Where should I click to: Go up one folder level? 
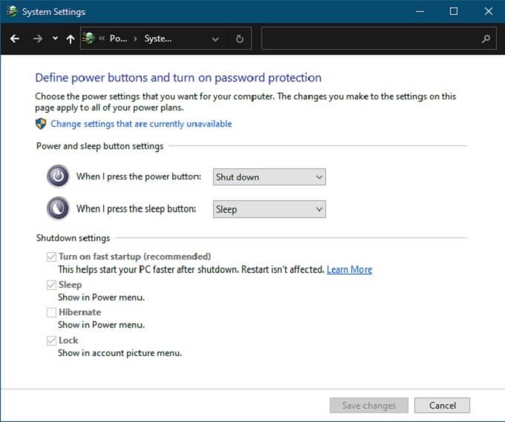point(71,39)
